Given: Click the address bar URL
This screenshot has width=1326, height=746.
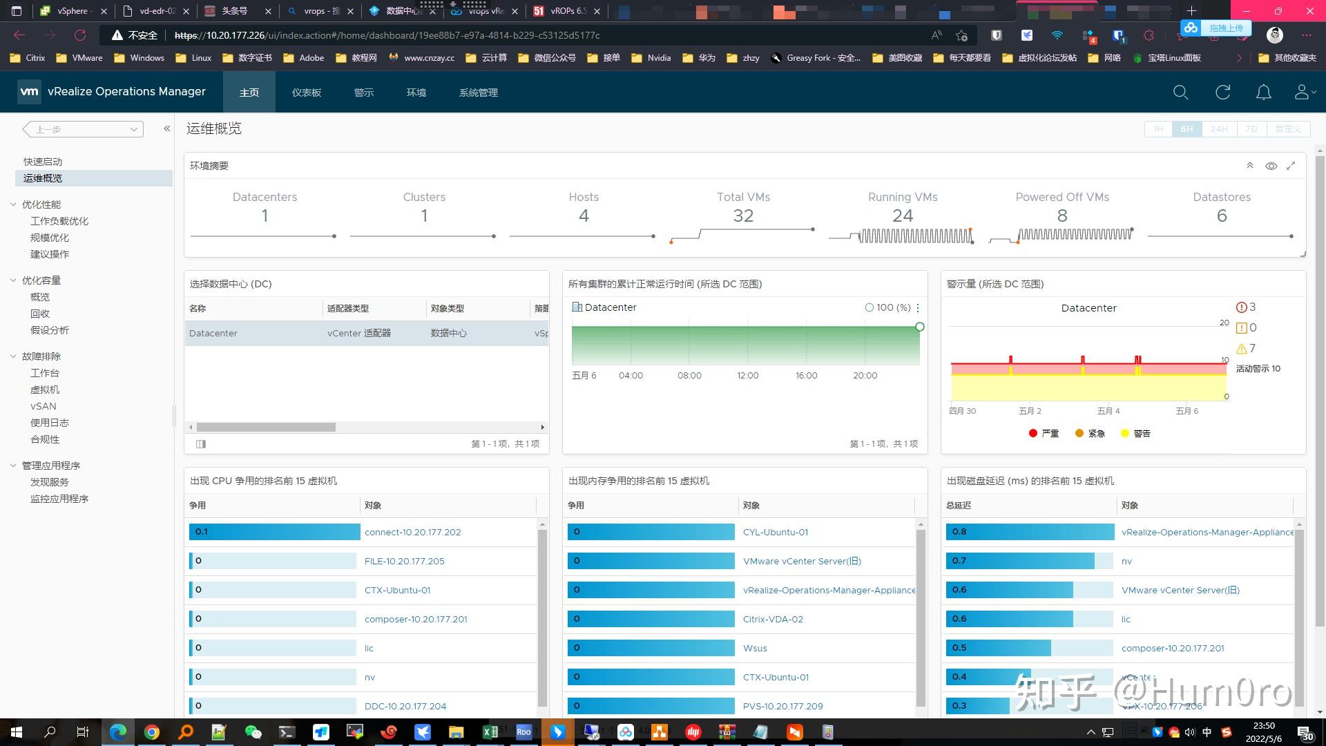Looking at the screenshot, I should (387, 35).
